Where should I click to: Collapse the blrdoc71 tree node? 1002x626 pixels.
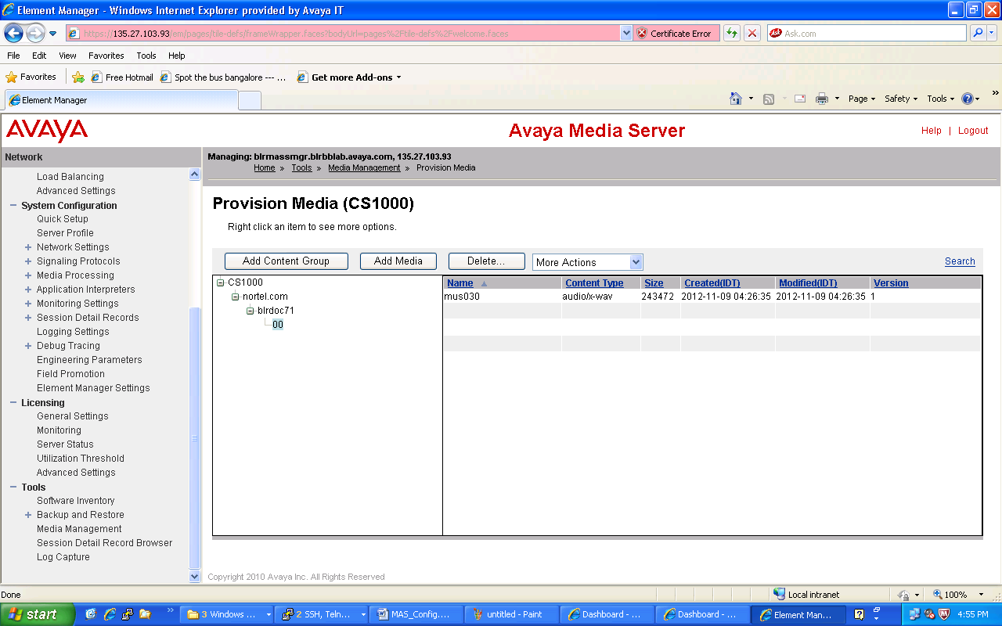250,311
